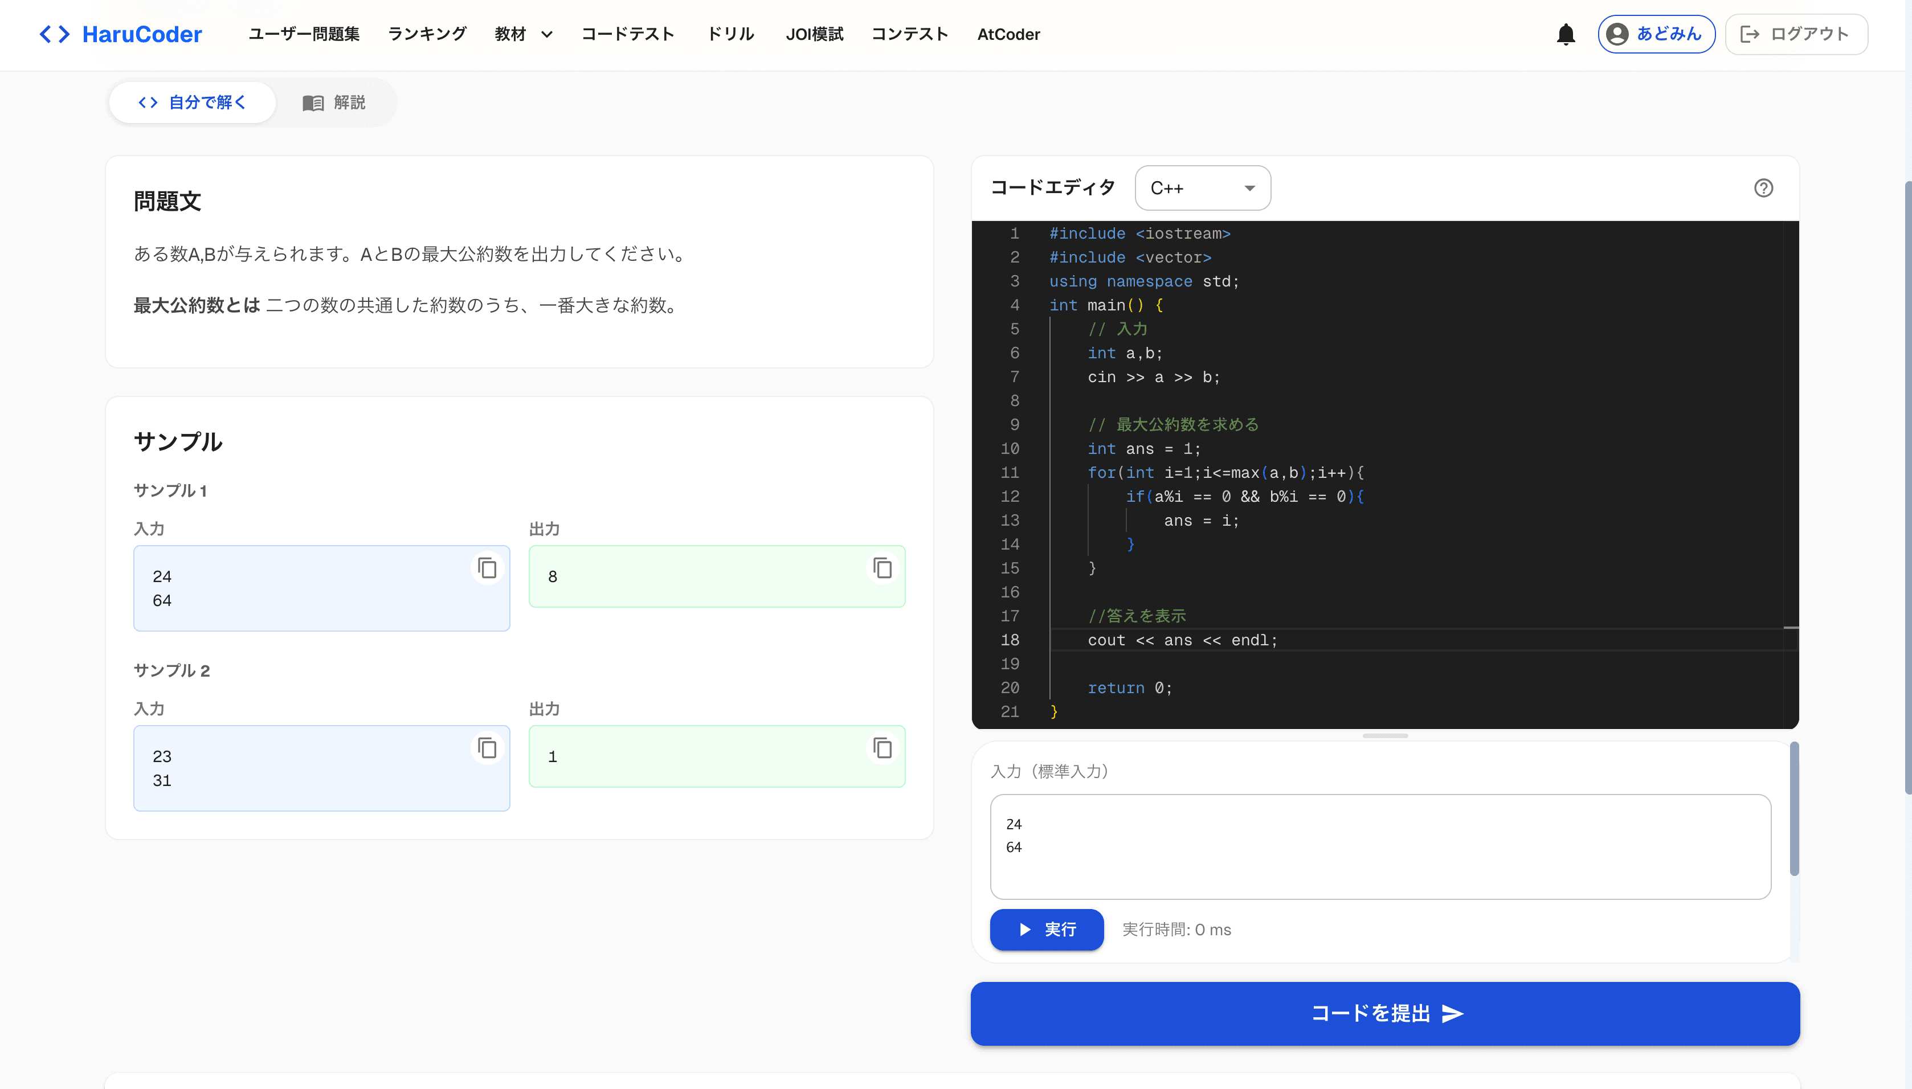The width and height of the screenshot is (1912, 1089).
Task: Open the AtCoder menu item
Action: [1008, 34]
